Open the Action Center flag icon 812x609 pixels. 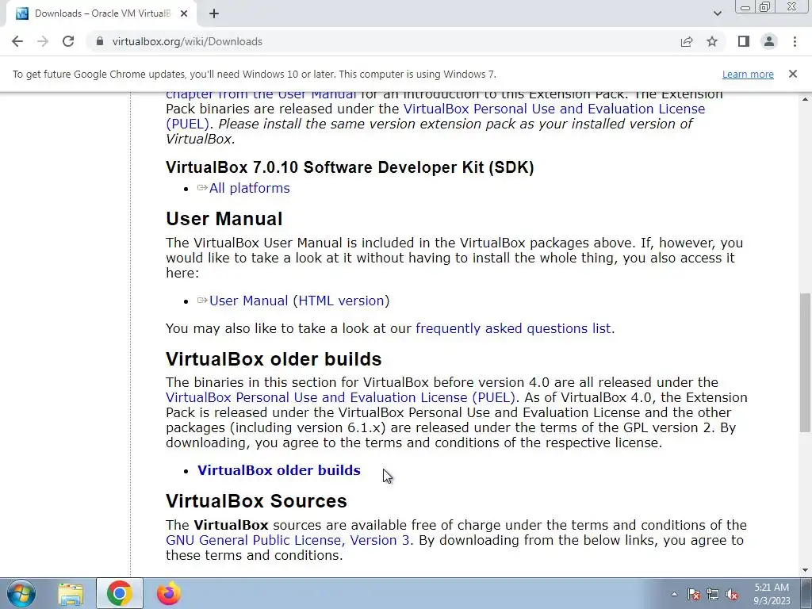(x=694, y=594)
